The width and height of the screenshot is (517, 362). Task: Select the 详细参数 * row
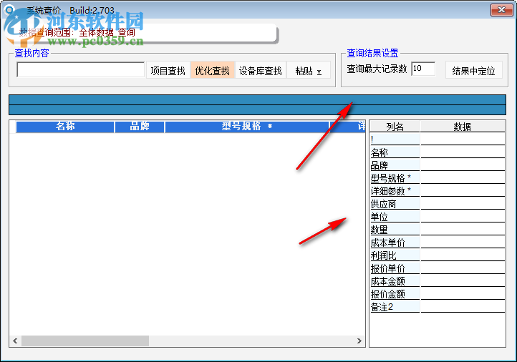(x=438, y=190)
